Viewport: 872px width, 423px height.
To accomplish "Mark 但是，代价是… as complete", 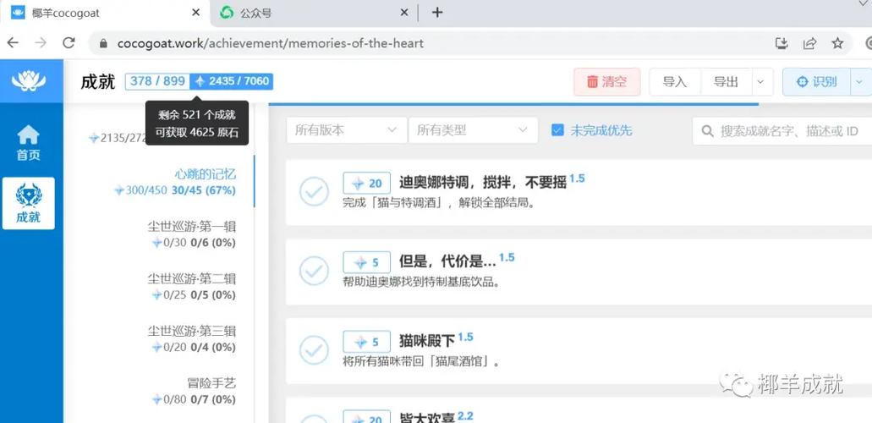I will (x=314, y=271).
